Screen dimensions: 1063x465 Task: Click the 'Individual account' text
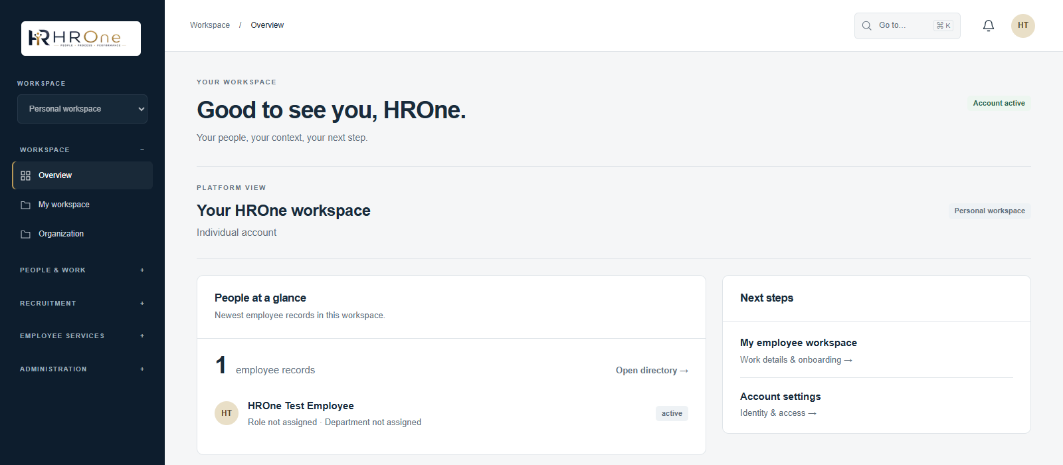[x=237, y=232]
